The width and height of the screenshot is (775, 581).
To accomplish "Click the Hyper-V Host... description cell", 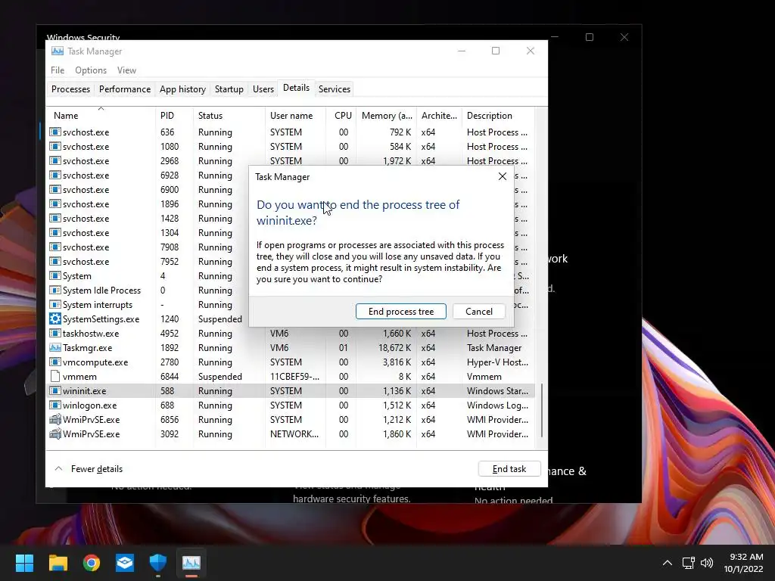I will pos(497,362).
